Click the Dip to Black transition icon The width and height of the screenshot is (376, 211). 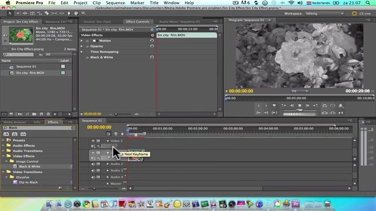(x=15, y=182)
